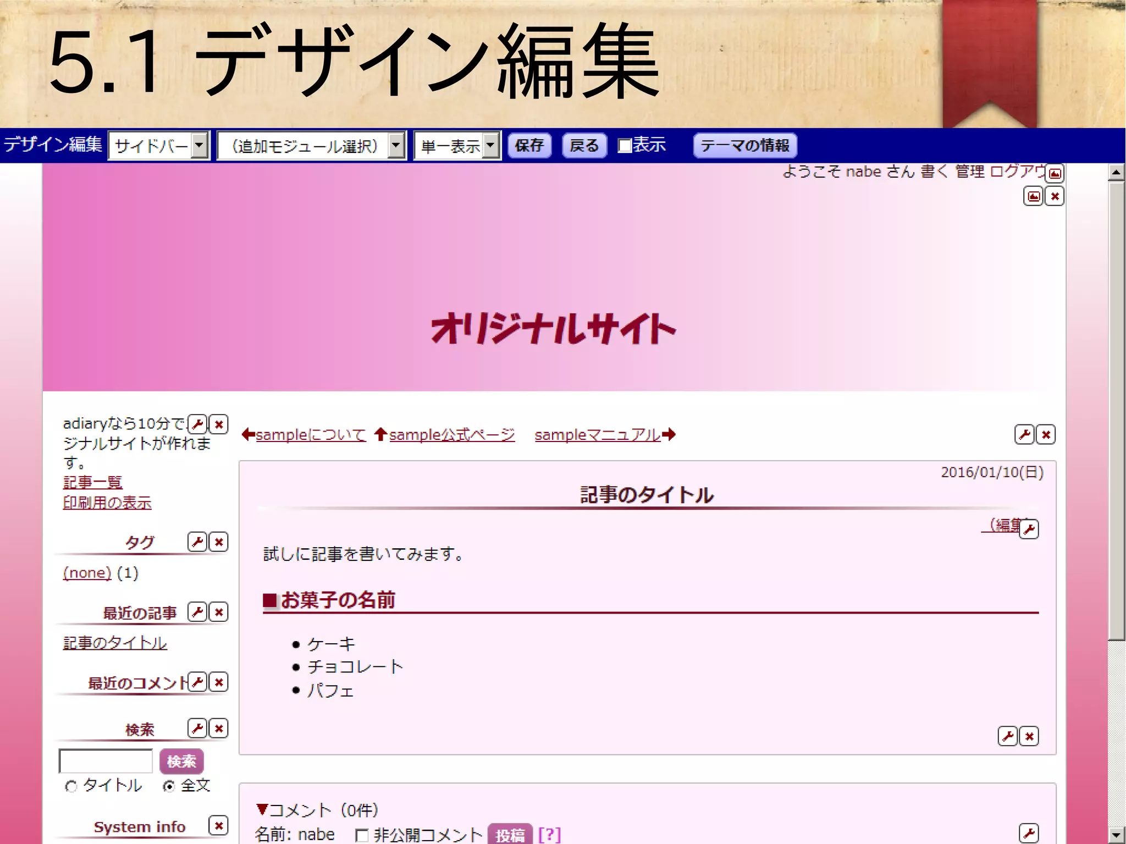Click the search text input field
The width and height of the screenshot is (1126, 844).
(x=106, y=761)
